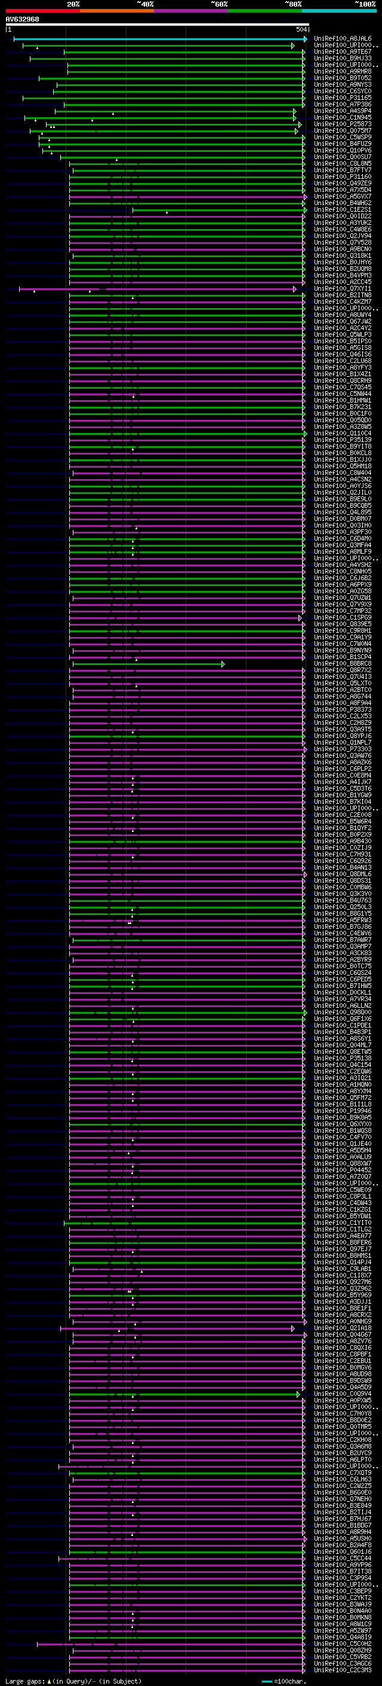
Task: Click the query end position label 504
Action: click(x=301, y=29)
